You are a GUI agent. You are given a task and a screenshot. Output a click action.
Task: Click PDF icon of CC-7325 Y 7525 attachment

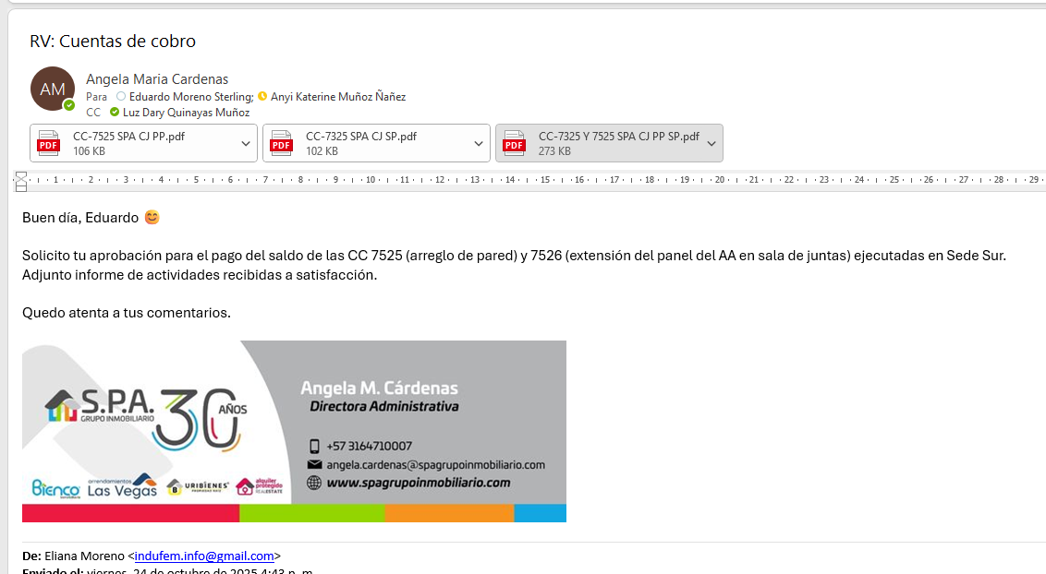pos(513,143)
